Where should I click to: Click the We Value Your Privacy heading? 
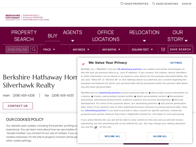pyautogui.click(x=108, y=63)
